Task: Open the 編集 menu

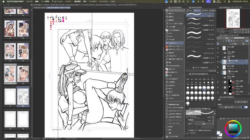Action: [37, 1]
